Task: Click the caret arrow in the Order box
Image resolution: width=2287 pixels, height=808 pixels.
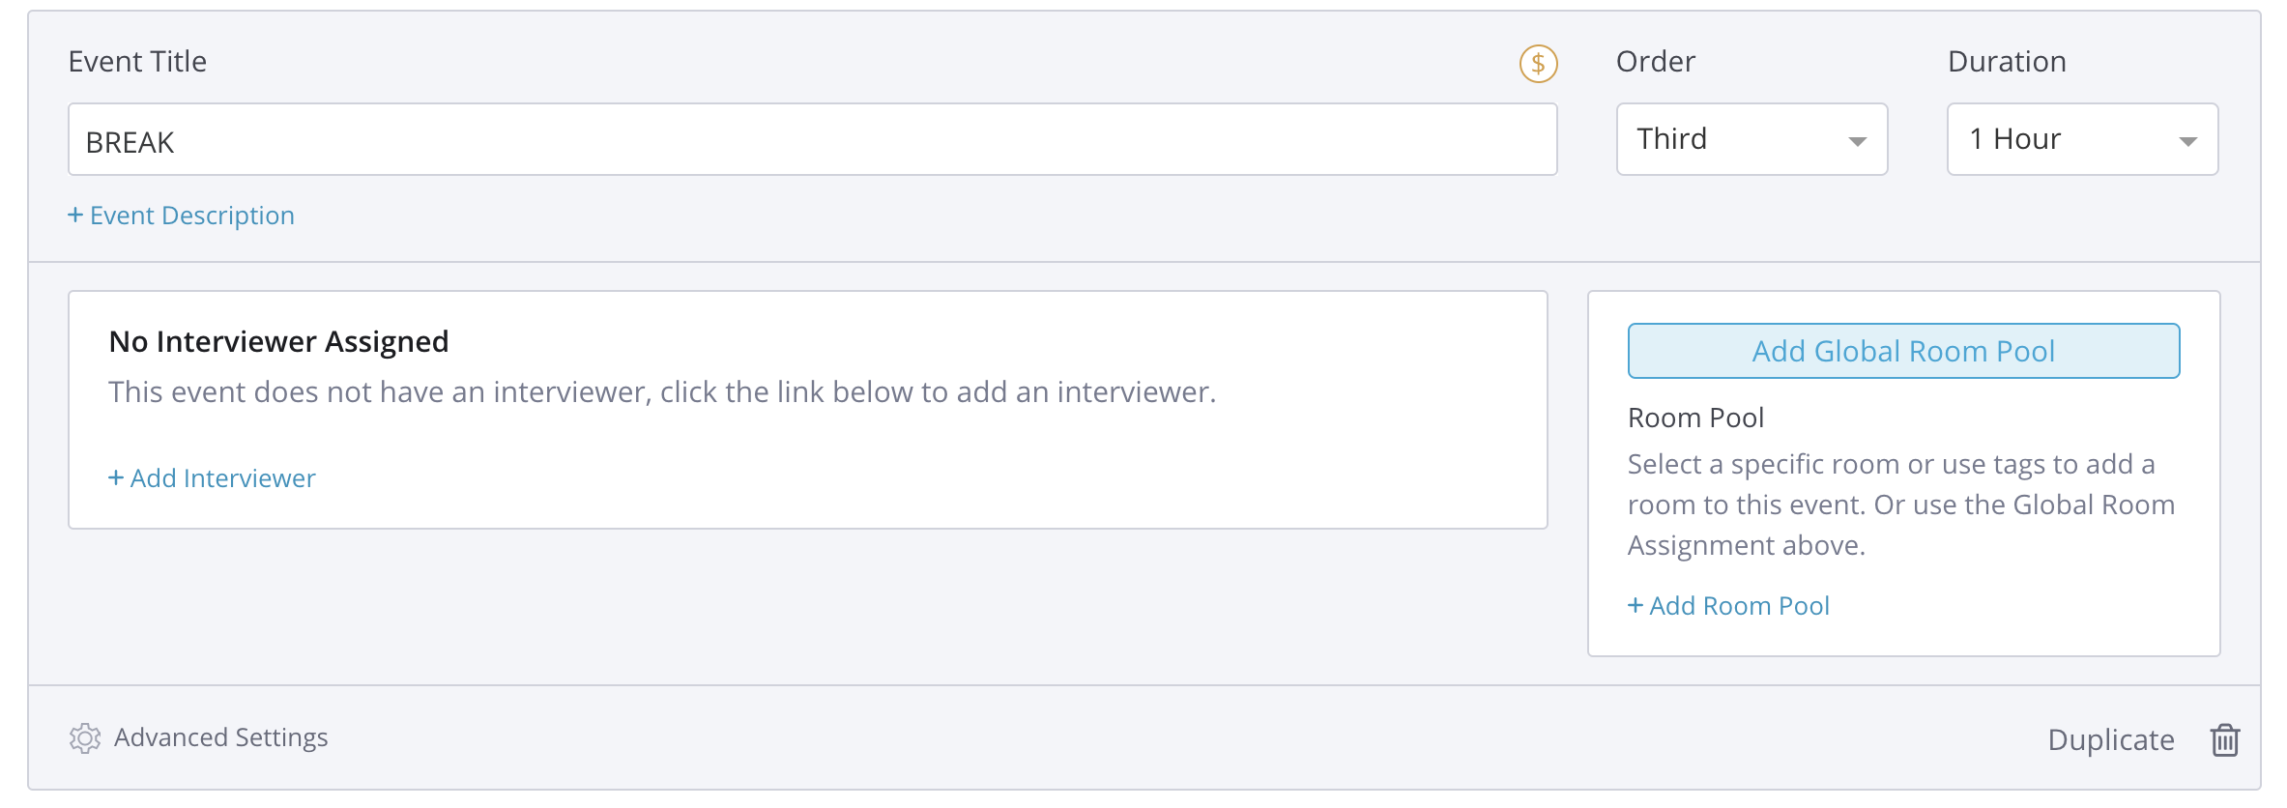Action: pos(1857,141)
